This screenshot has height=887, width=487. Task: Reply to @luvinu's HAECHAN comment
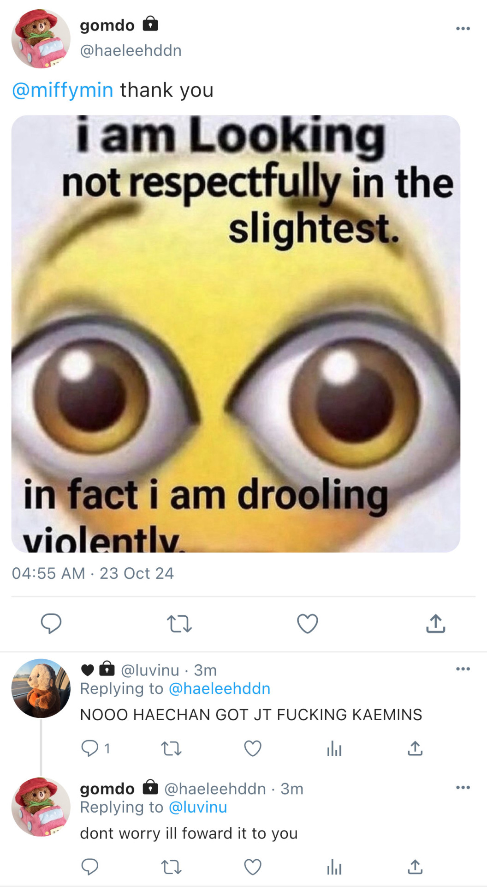point(89,748)
